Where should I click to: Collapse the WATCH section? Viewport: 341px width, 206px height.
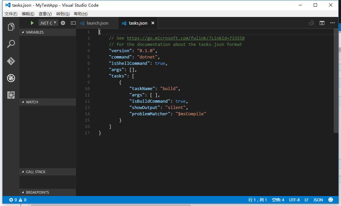47,102
